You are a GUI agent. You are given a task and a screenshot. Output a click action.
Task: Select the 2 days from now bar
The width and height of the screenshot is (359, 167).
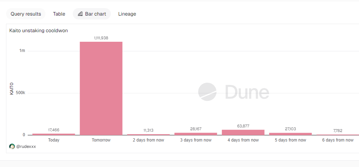(148, 134)
